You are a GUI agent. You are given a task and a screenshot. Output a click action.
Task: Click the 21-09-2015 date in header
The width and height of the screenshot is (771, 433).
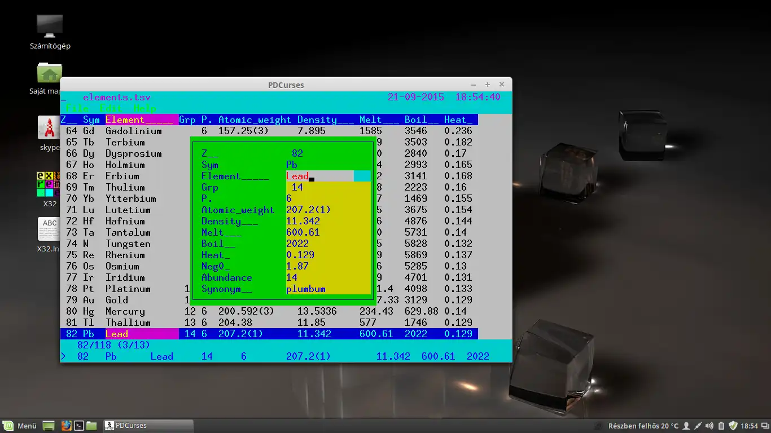point(416,97)
